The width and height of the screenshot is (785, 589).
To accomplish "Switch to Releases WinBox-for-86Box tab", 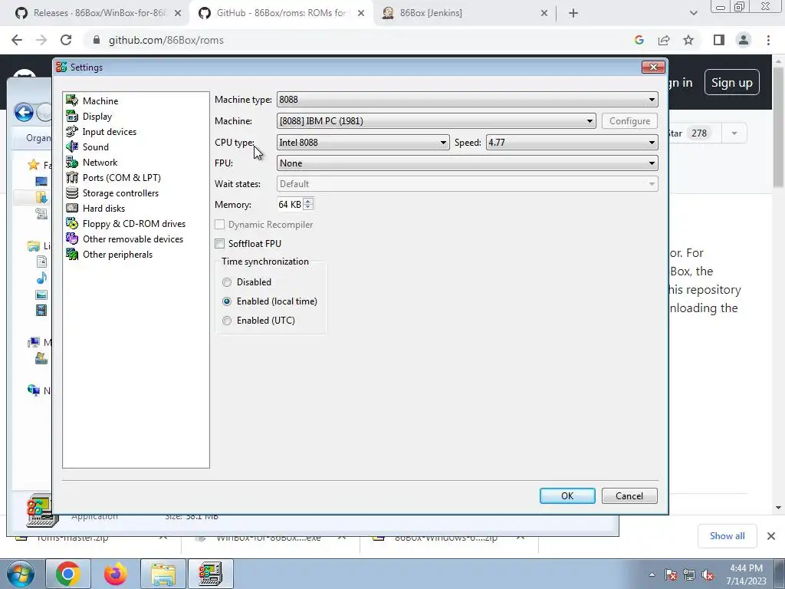I will 98,13.
